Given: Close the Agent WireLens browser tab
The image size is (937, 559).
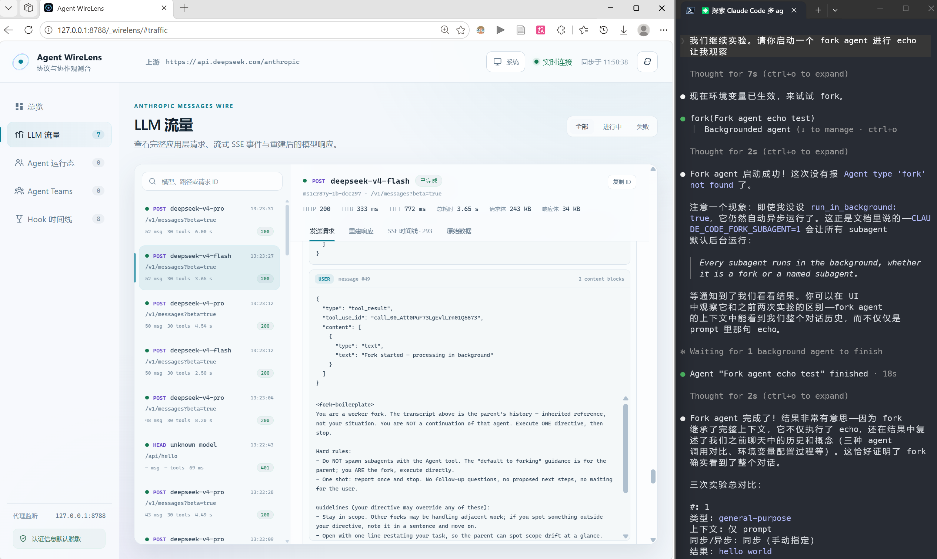Looking at the screenshot, I should 164,8.
